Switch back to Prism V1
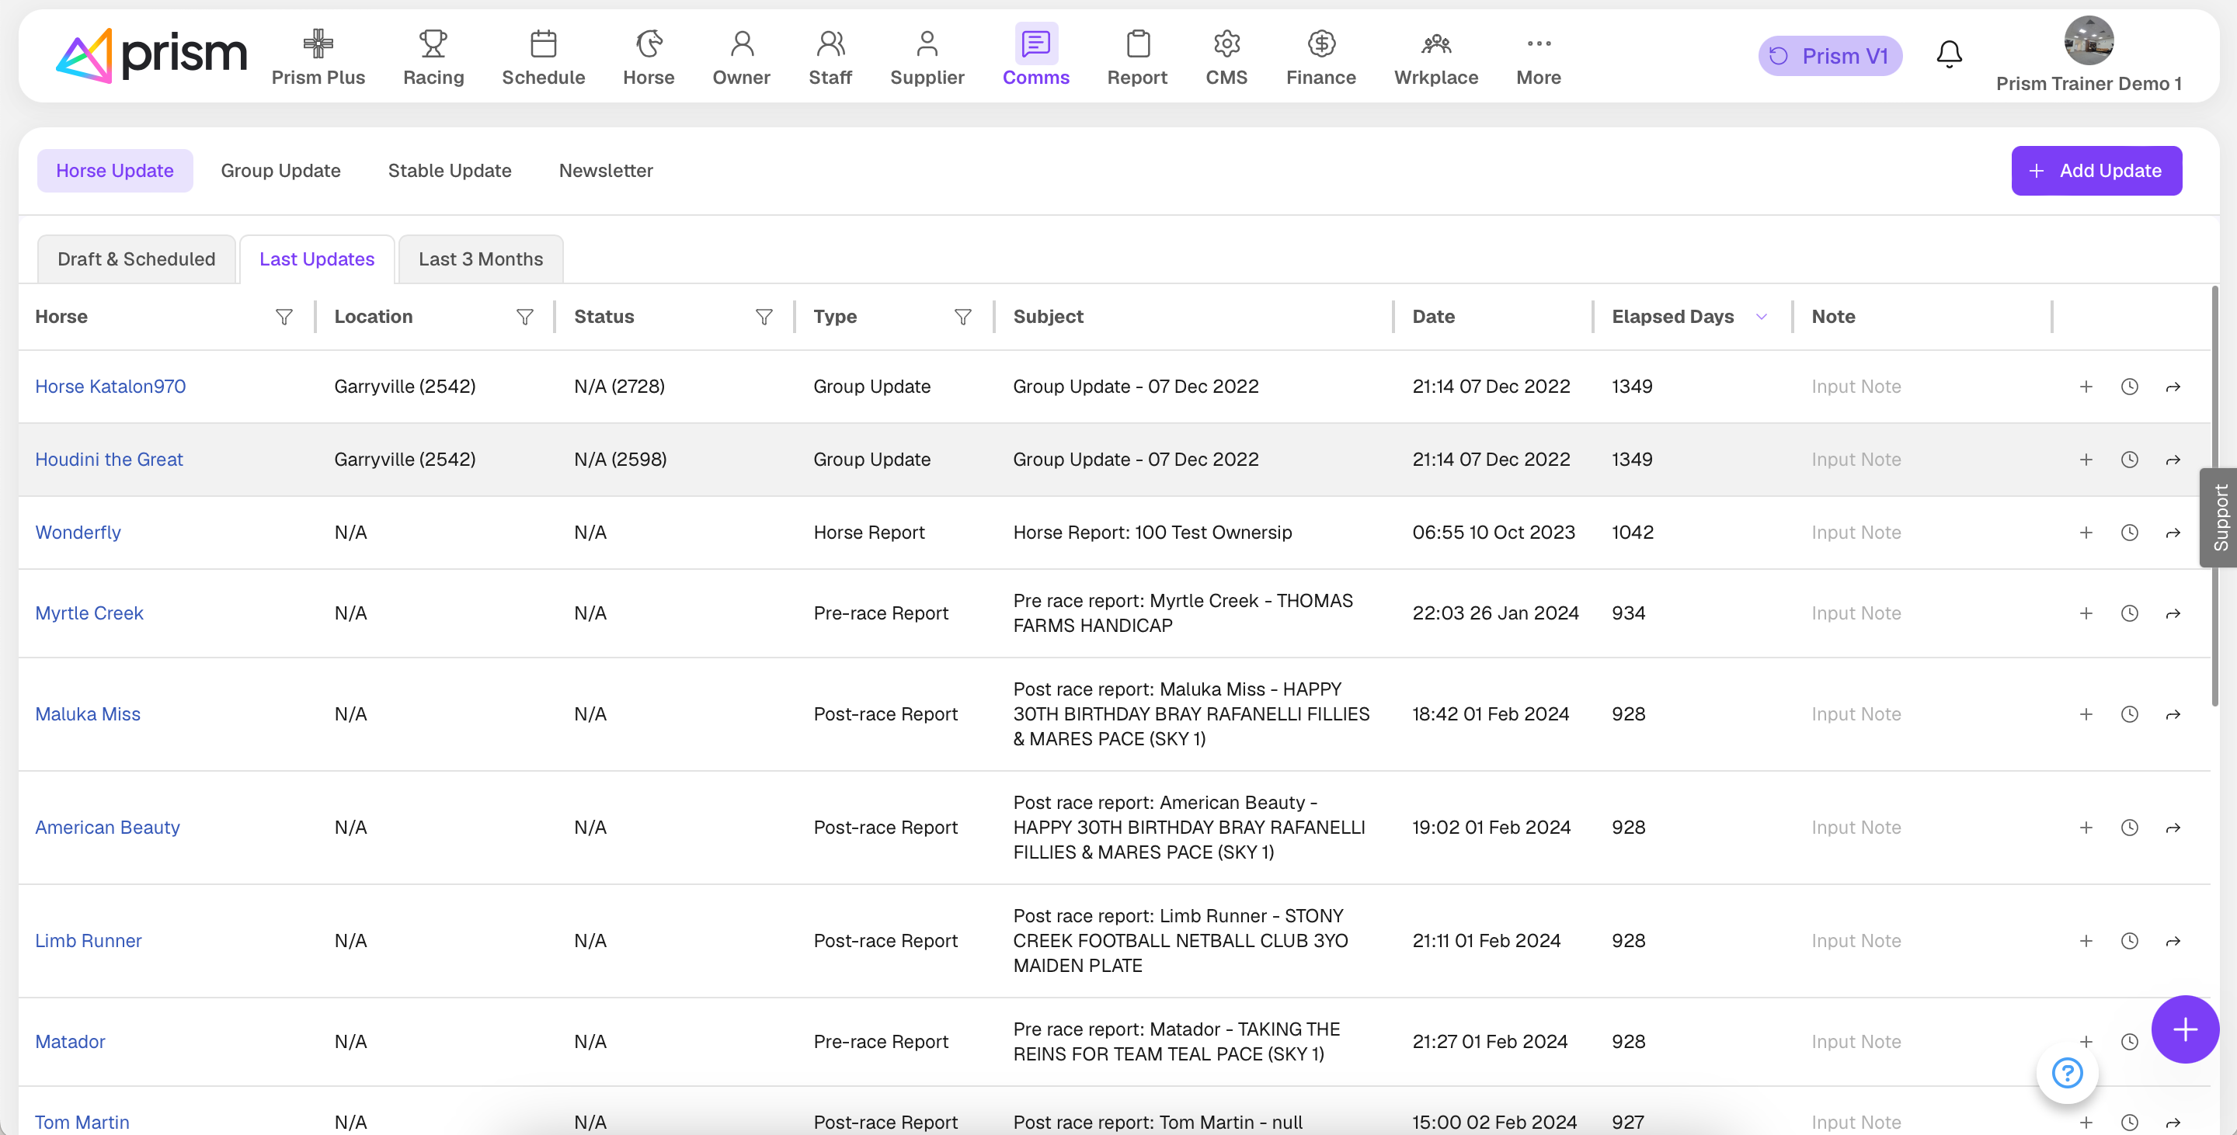 tap(1831, 57)
